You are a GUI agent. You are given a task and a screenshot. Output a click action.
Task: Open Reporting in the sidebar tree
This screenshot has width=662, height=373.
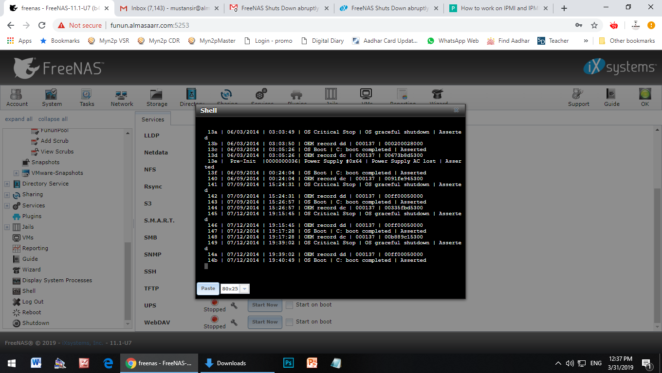(x=35, y=248)
